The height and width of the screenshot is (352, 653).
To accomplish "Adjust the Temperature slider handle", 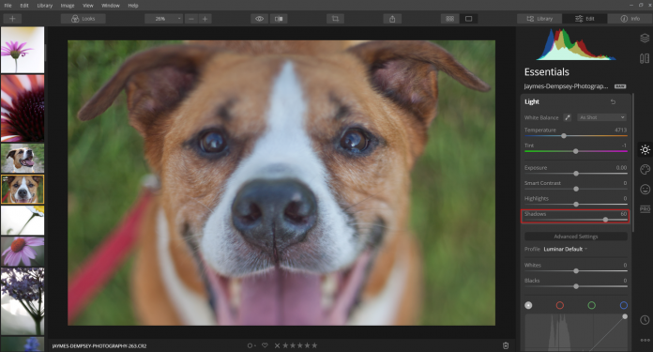I will click(x=564, y=136).
